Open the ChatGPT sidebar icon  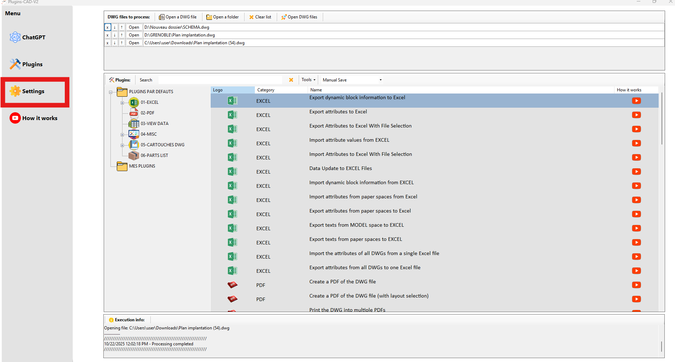[15, 37]
